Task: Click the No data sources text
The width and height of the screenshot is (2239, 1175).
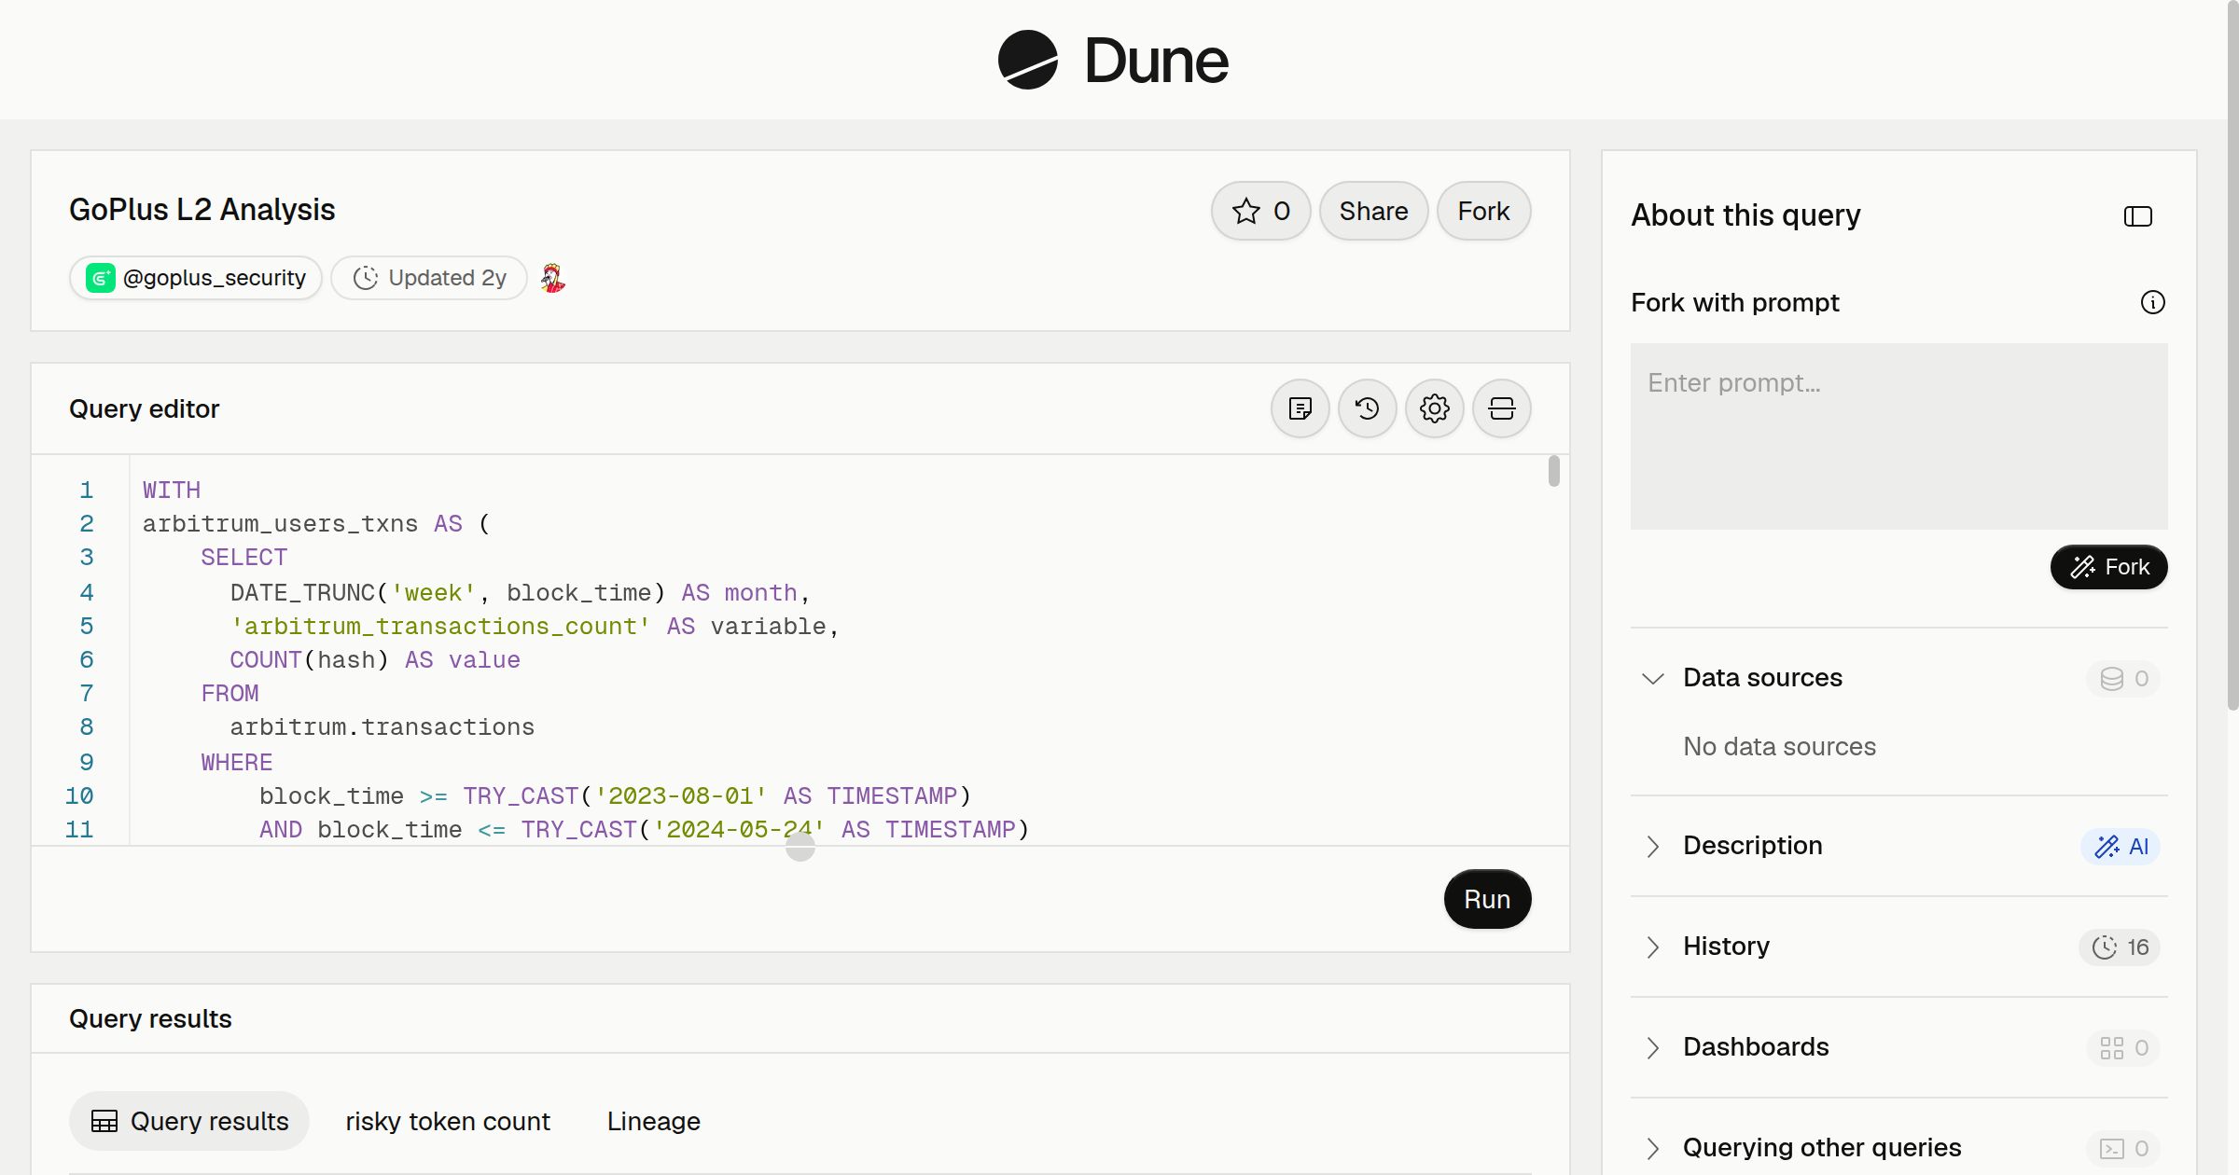Action: coord(1779,747)
